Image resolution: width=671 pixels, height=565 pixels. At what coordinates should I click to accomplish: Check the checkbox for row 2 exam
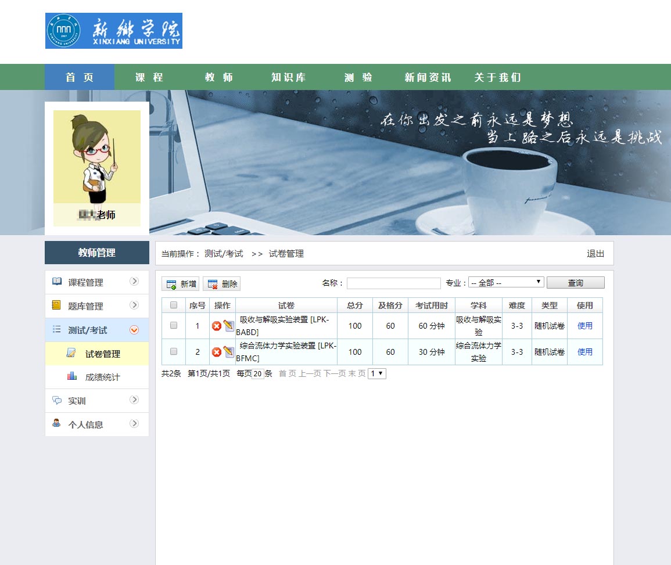(x=174, y=352)
